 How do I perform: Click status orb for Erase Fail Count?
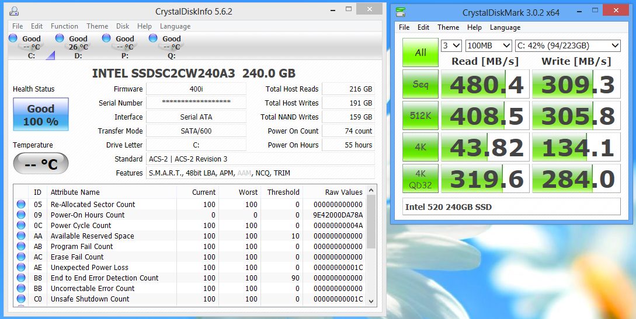coord(21,257)
